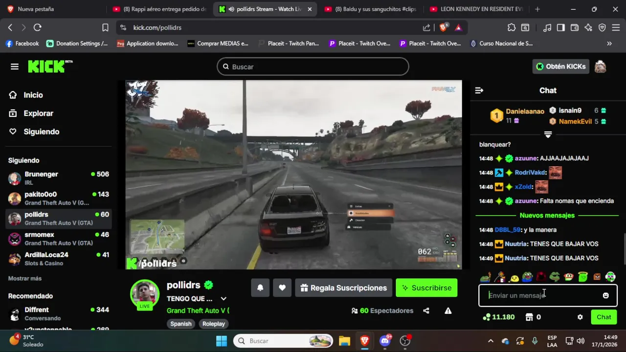Report stream with warning triangle icon
This screenshot has height=352, width=626.
[448, 311]
